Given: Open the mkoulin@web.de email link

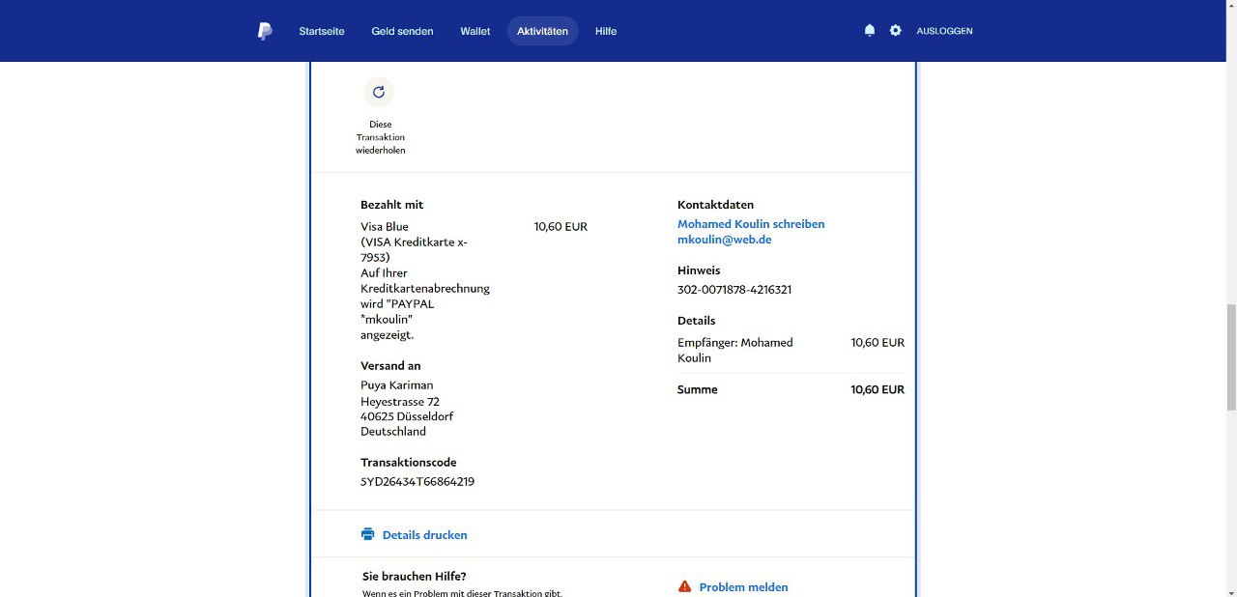Looking at the screenshot, I should 724,240.
